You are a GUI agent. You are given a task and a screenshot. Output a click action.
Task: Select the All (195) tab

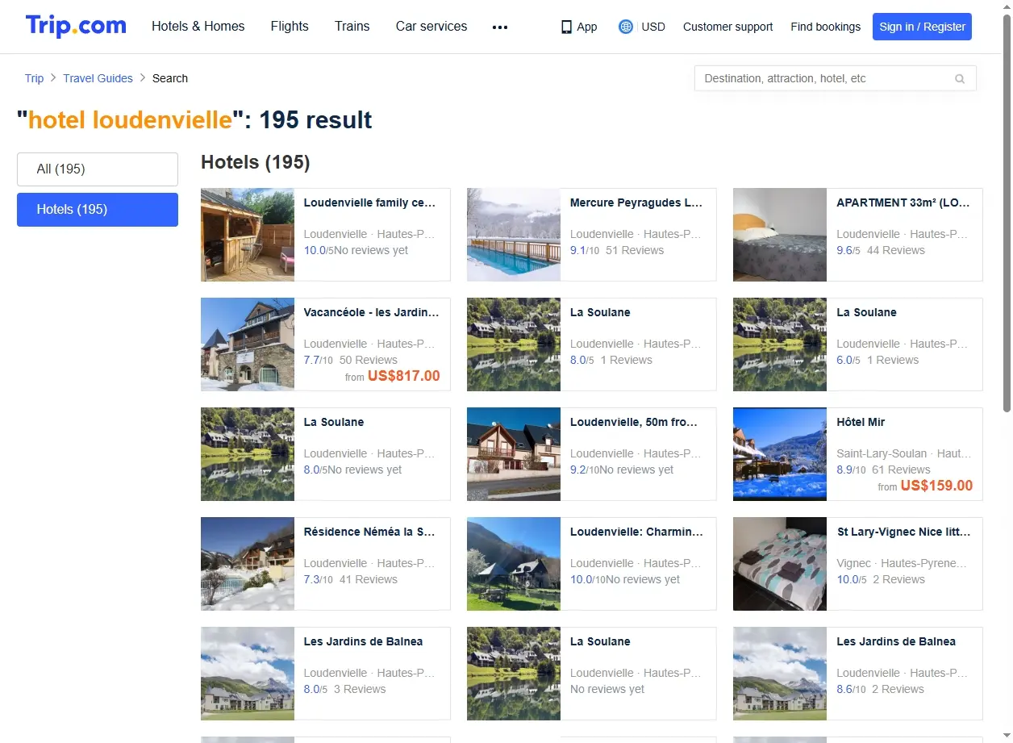[98, 169]
